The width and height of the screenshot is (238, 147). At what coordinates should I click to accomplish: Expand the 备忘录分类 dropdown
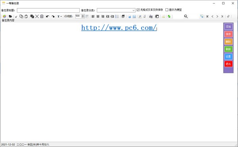click(x=133, y=10)
